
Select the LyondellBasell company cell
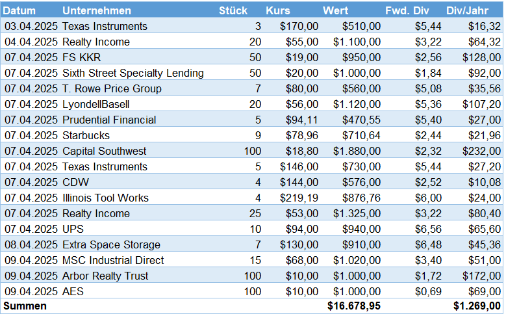96,105
